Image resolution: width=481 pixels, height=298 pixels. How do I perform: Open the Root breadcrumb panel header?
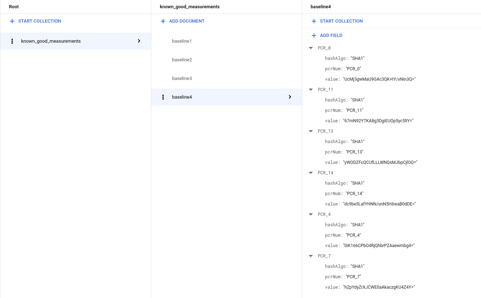click(x=14, y=6)
